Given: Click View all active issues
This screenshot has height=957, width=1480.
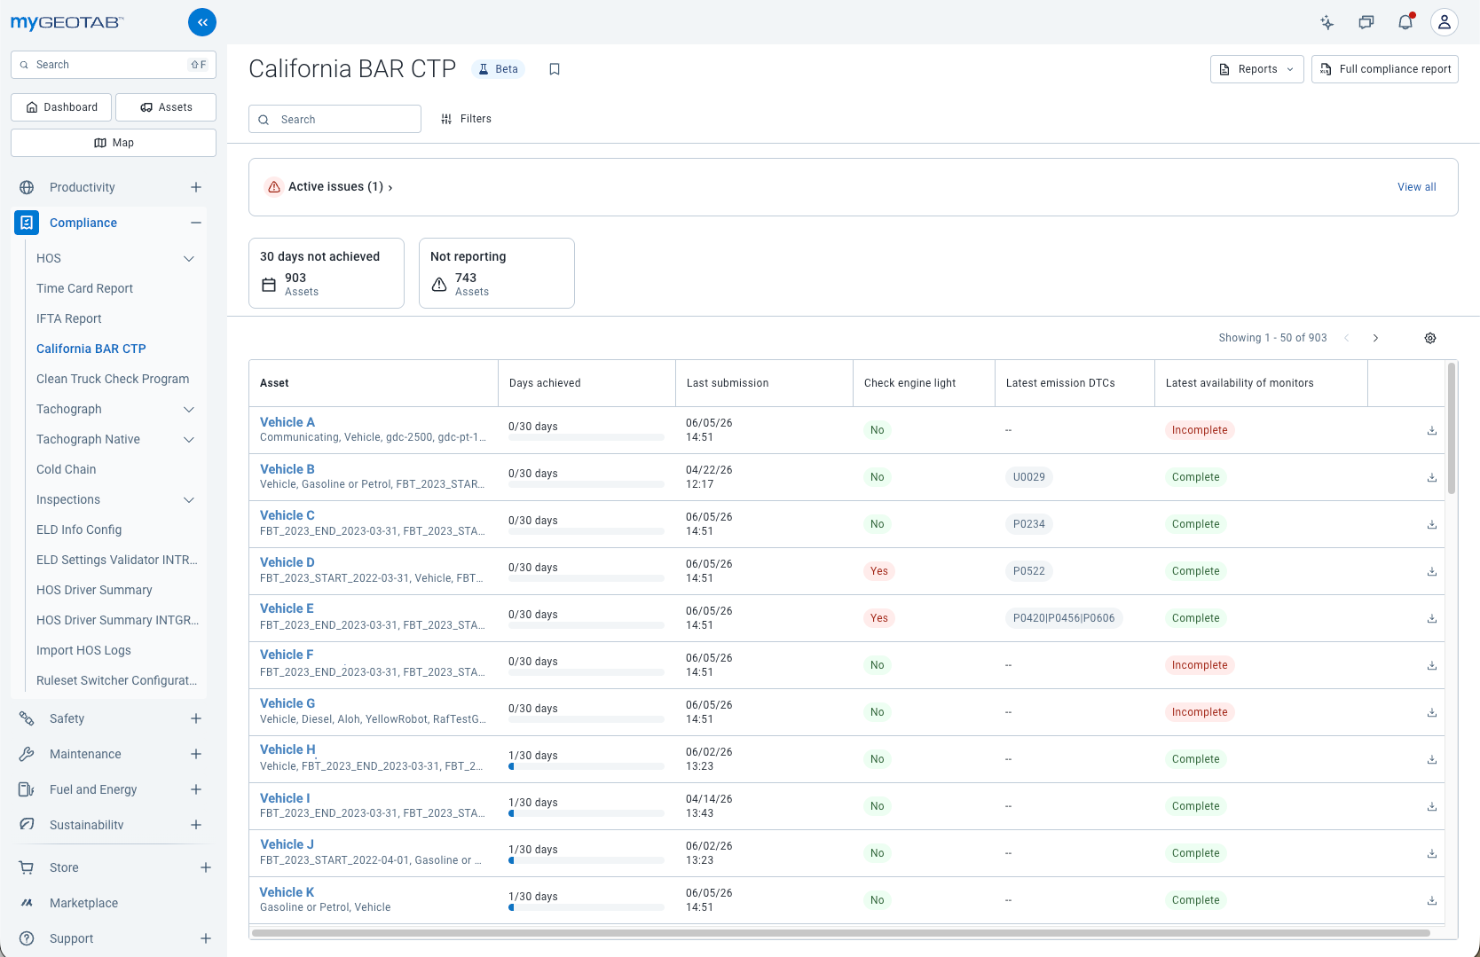Looking at the screenshot, I should point(1416,187).
